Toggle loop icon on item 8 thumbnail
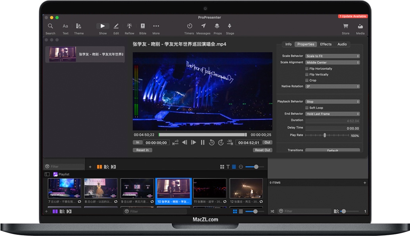 point(115,202)
